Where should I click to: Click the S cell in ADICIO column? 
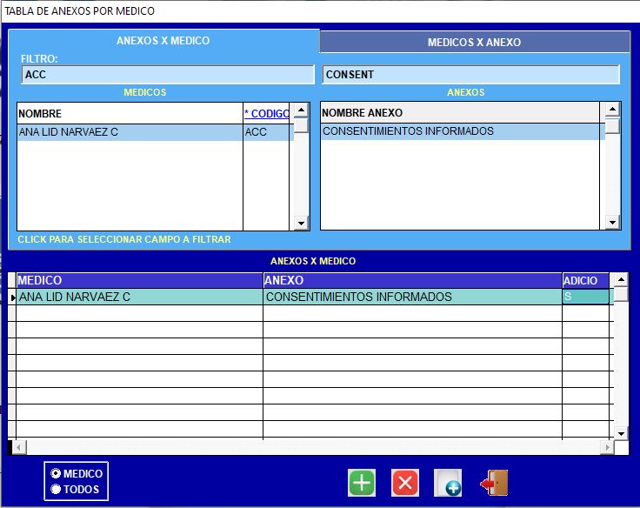pos(586,297)
